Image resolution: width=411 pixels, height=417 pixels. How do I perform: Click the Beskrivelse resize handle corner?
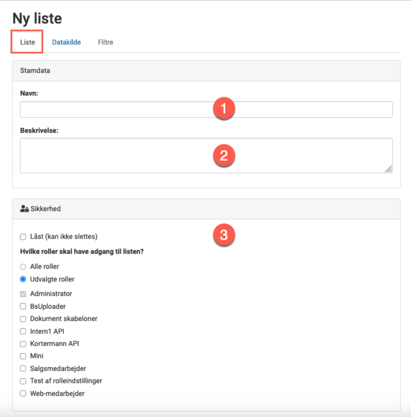389,169
